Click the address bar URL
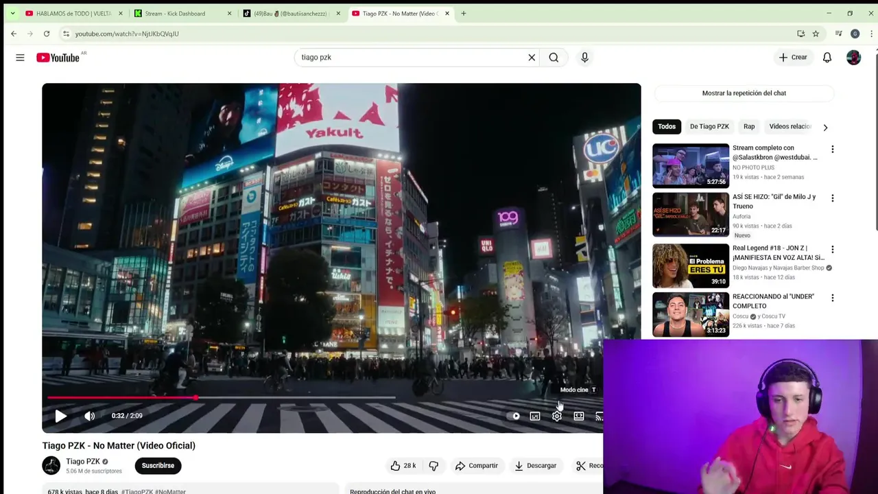The width and height of the screenshot is (878, 494). point(127,34)
